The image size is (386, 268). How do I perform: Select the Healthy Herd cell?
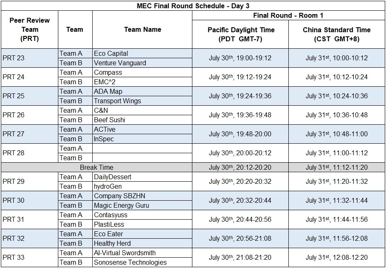[x=142, y=243]
